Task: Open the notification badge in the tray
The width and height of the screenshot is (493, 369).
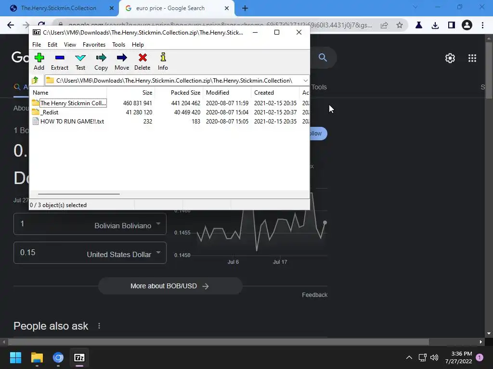Action: (480, 357)
